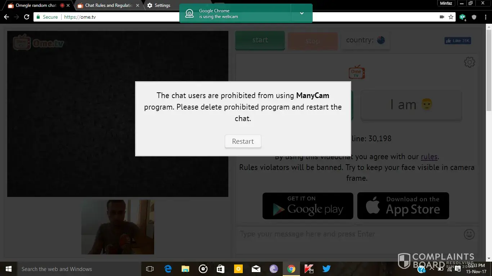This screenshot has height=276, width=492.
Task: Click the own webcam preview thumbnail
Action: [x=118, y=227]
